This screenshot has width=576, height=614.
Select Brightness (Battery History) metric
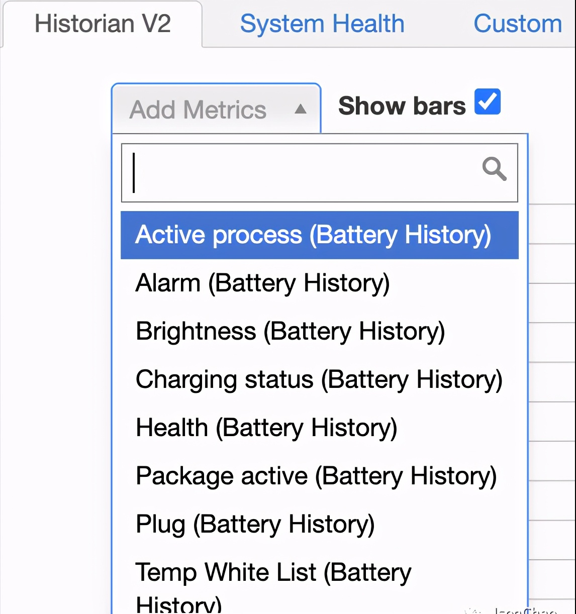point(291,332)
